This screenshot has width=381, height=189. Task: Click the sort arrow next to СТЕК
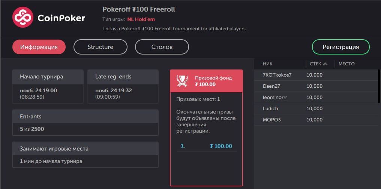click(325, 64)
